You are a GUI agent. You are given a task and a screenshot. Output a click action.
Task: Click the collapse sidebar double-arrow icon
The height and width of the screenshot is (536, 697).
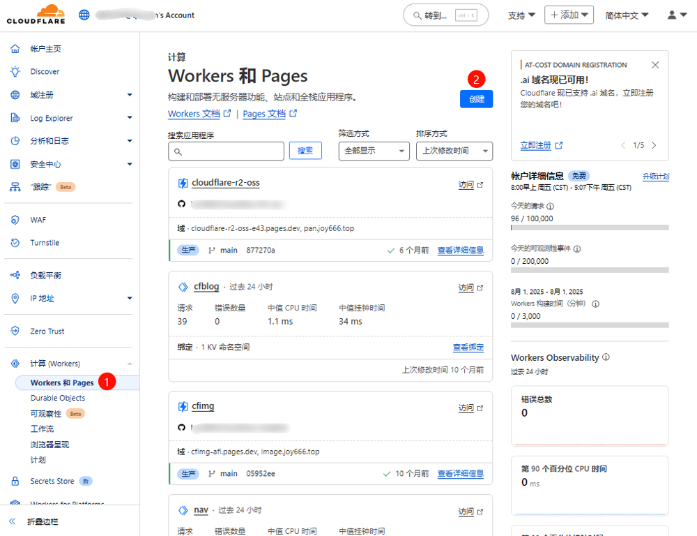point(12,521)
